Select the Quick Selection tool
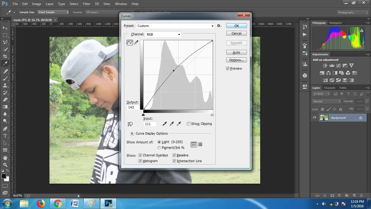This screenshot has height=209, width=371. coord(5,49)
